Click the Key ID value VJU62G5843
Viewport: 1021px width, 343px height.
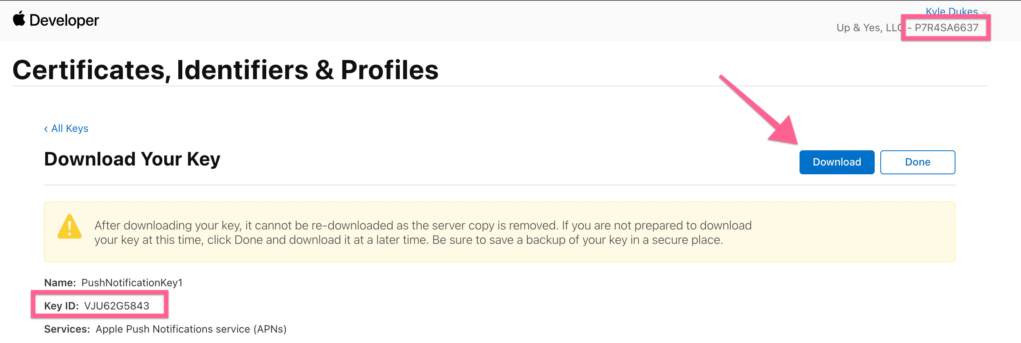[x=116, y=306]
